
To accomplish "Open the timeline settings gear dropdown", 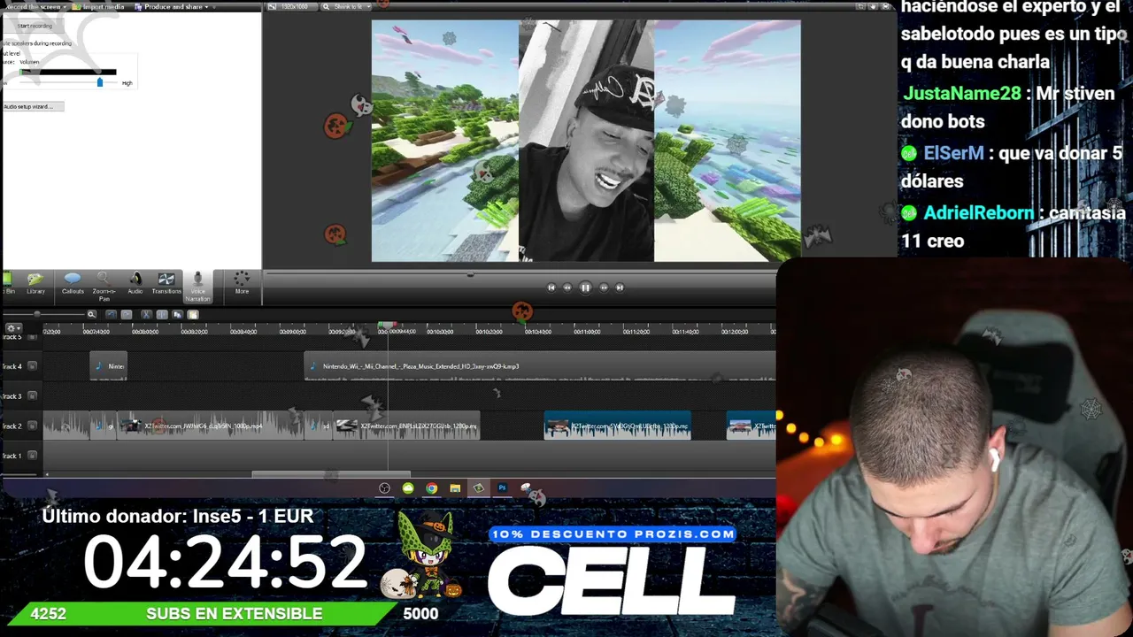I will [x=13, y=328].
